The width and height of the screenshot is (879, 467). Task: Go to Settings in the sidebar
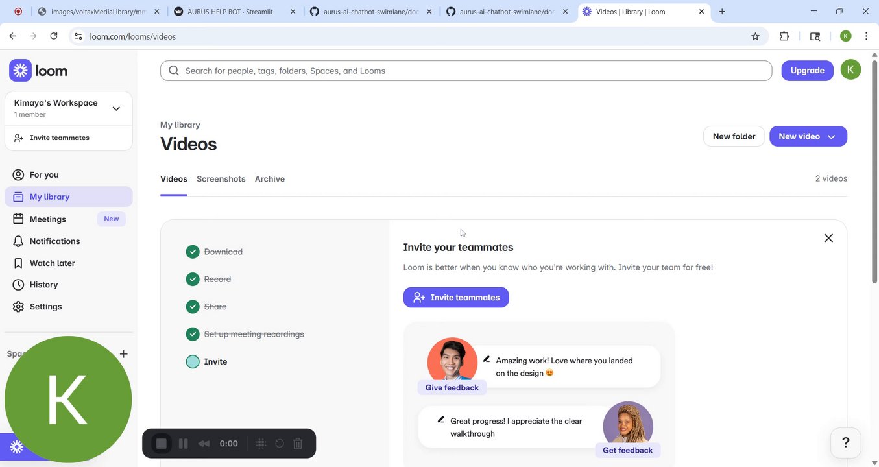pyautogui.click(x=45, y=307)
